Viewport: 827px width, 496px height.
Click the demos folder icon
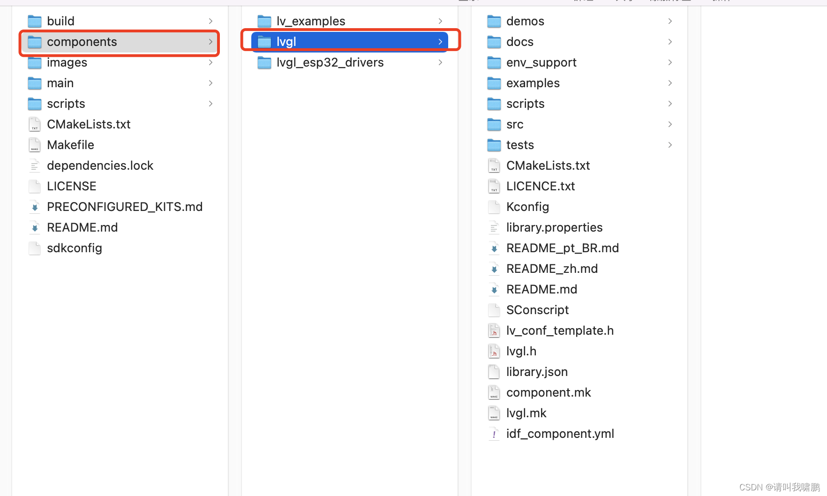click(x=494, y=21)
